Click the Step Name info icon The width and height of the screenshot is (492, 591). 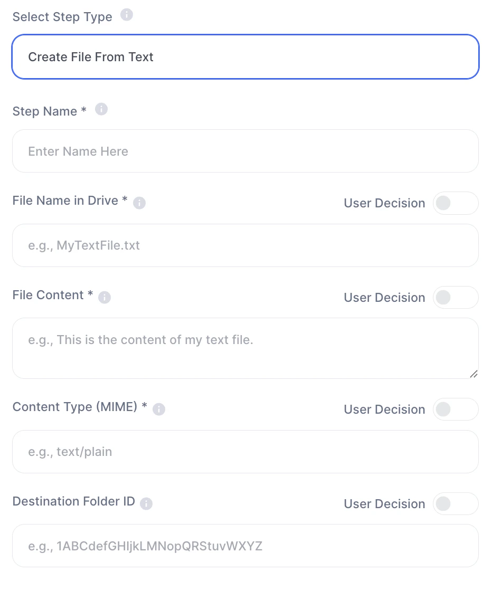101,109
